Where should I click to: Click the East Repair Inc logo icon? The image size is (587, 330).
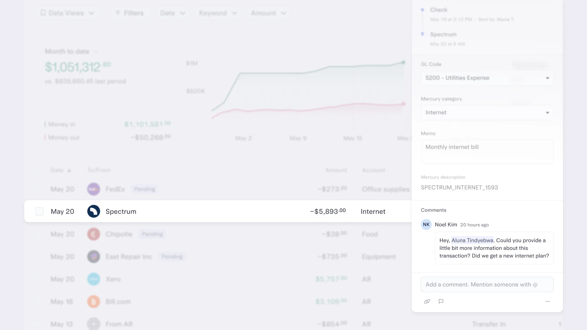(94, 257)
